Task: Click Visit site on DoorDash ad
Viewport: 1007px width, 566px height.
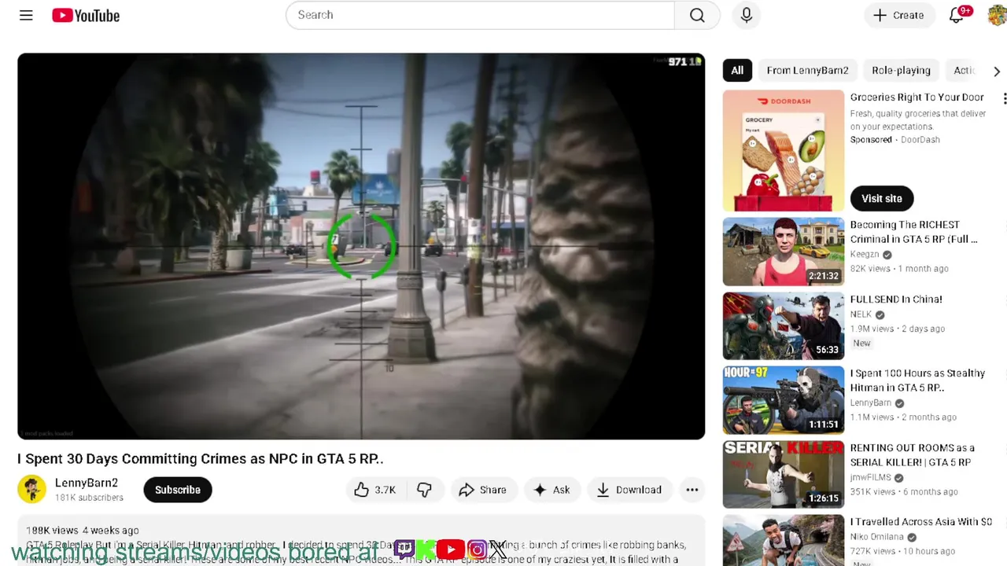Action: 882,198
